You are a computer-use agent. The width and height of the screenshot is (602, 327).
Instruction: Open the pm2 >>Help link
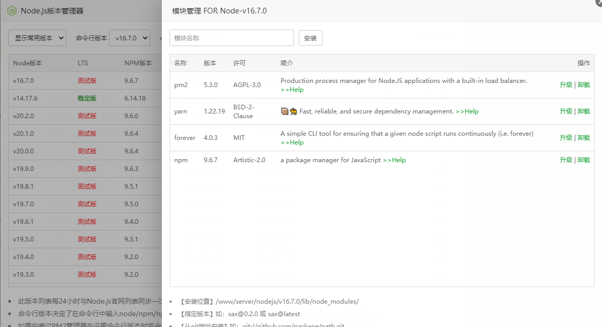point(292,90)
